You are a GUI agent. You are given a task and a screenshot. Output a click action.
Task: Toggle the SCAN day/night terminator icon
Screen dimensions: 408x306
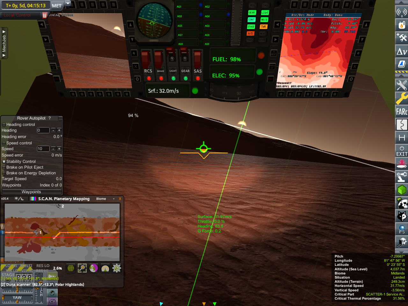19,199
